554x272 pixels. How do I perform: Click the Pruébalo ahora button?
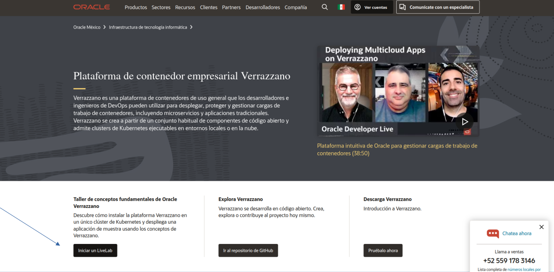click(x=383, y=251)
